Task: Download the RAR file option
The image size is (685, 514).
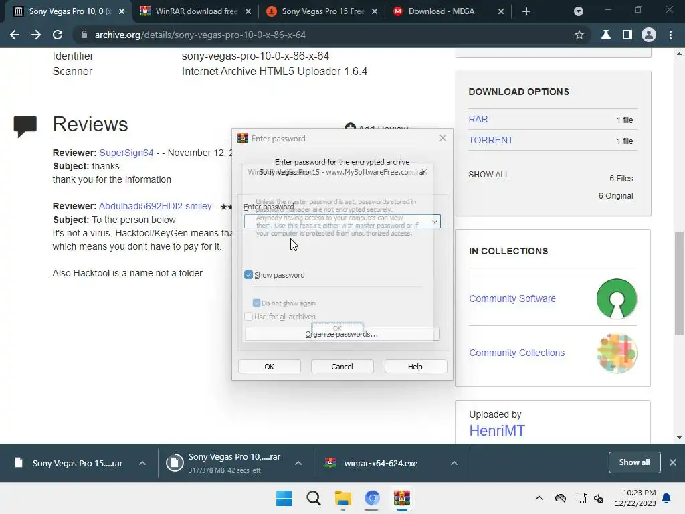Action: (x=478, y=119)
